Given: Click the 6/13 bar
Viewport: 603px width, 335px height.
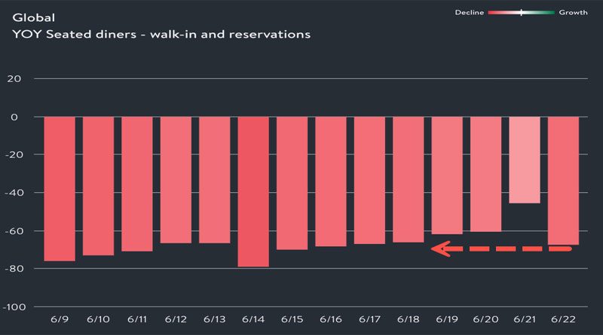Looking at the screenshot, I should click(x=215, y=180).
